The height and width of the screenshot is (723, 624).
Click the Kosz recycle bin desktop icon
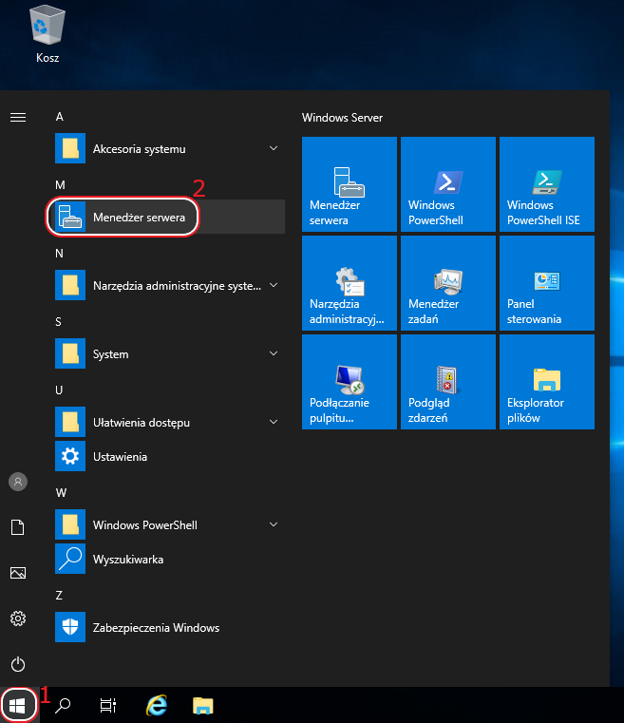click(47, 34)
